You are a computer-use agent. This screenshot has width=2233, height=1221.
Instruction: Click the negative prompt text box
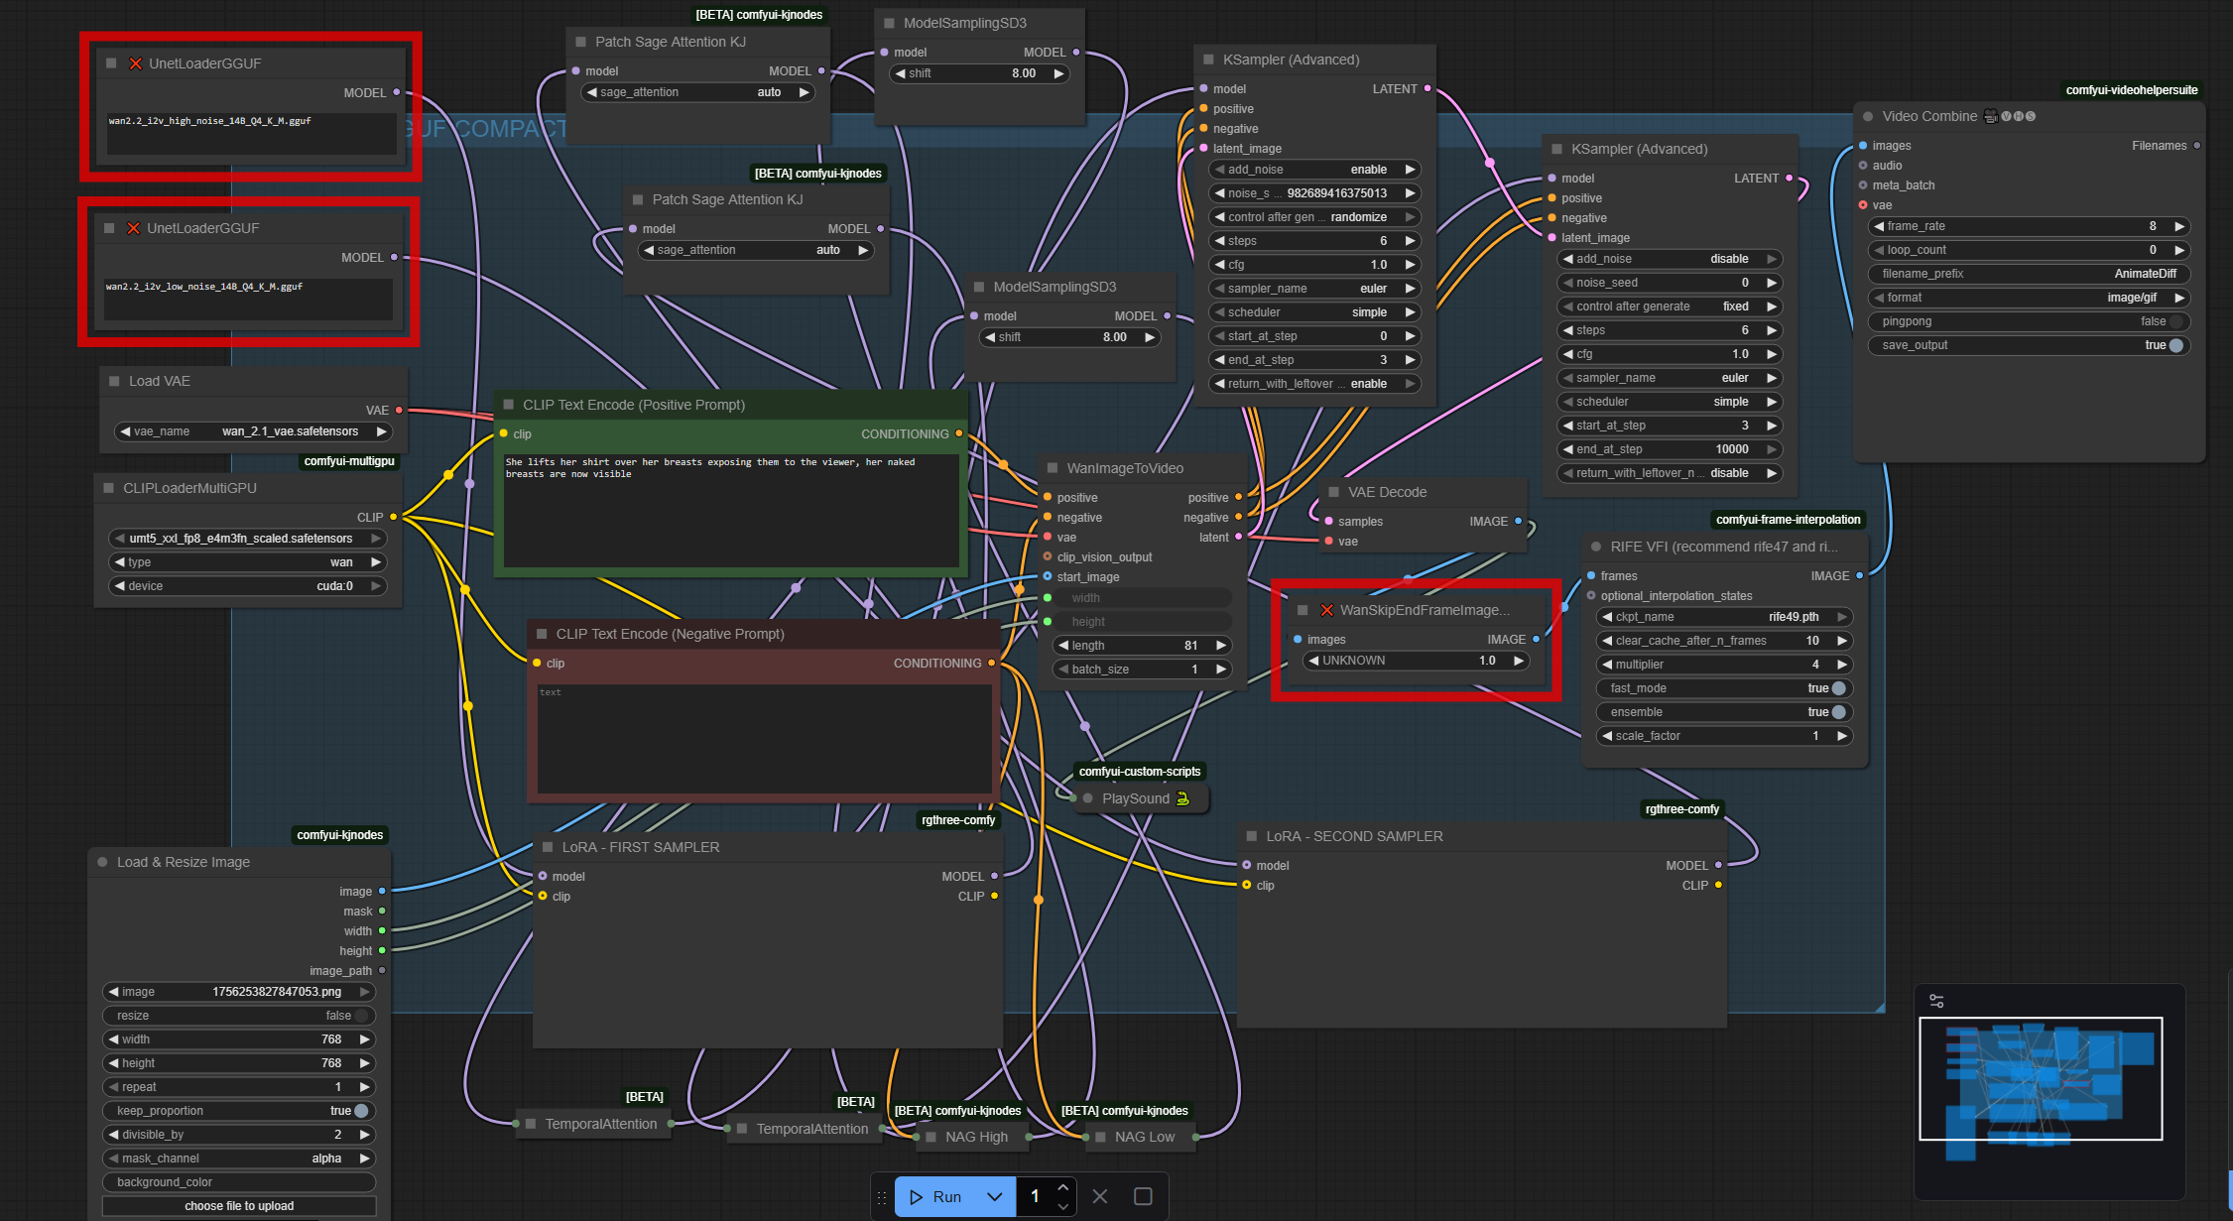pos(764,739)
